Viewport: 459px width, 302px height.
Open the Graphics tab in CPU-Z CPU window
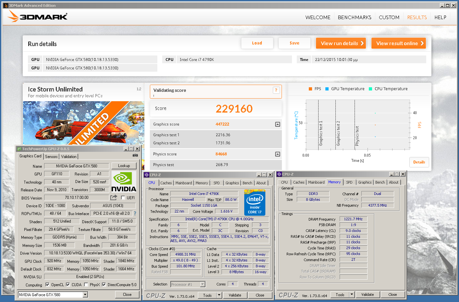click(x=232, y=183)
